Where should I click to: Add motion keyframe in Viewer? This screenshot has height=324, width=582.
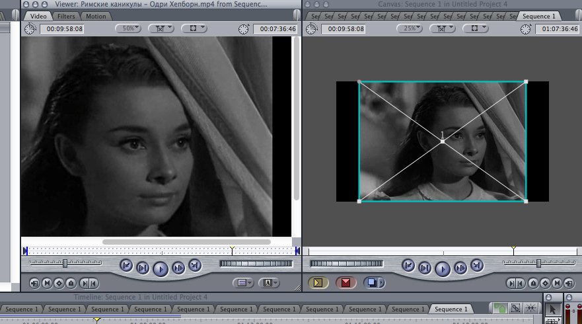[x=59, y=284]
